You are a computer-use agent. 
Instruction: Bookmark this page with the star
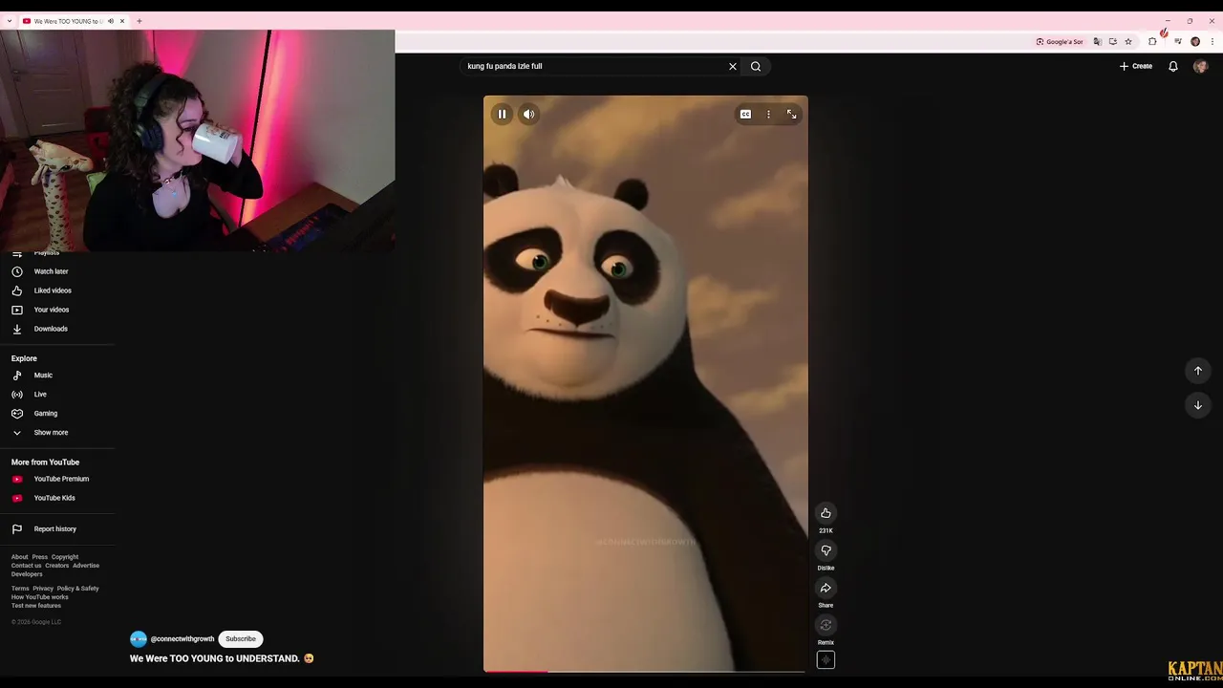click(1128, 42)
